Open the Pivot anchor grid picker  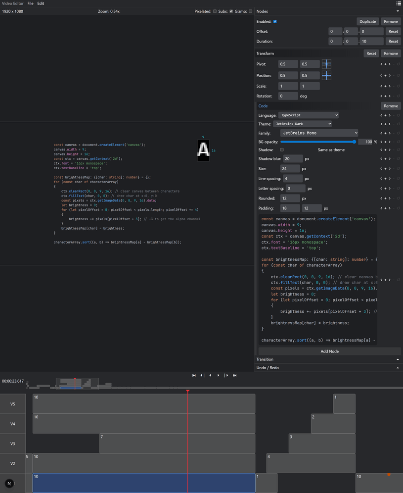click(x=326, y=64)
